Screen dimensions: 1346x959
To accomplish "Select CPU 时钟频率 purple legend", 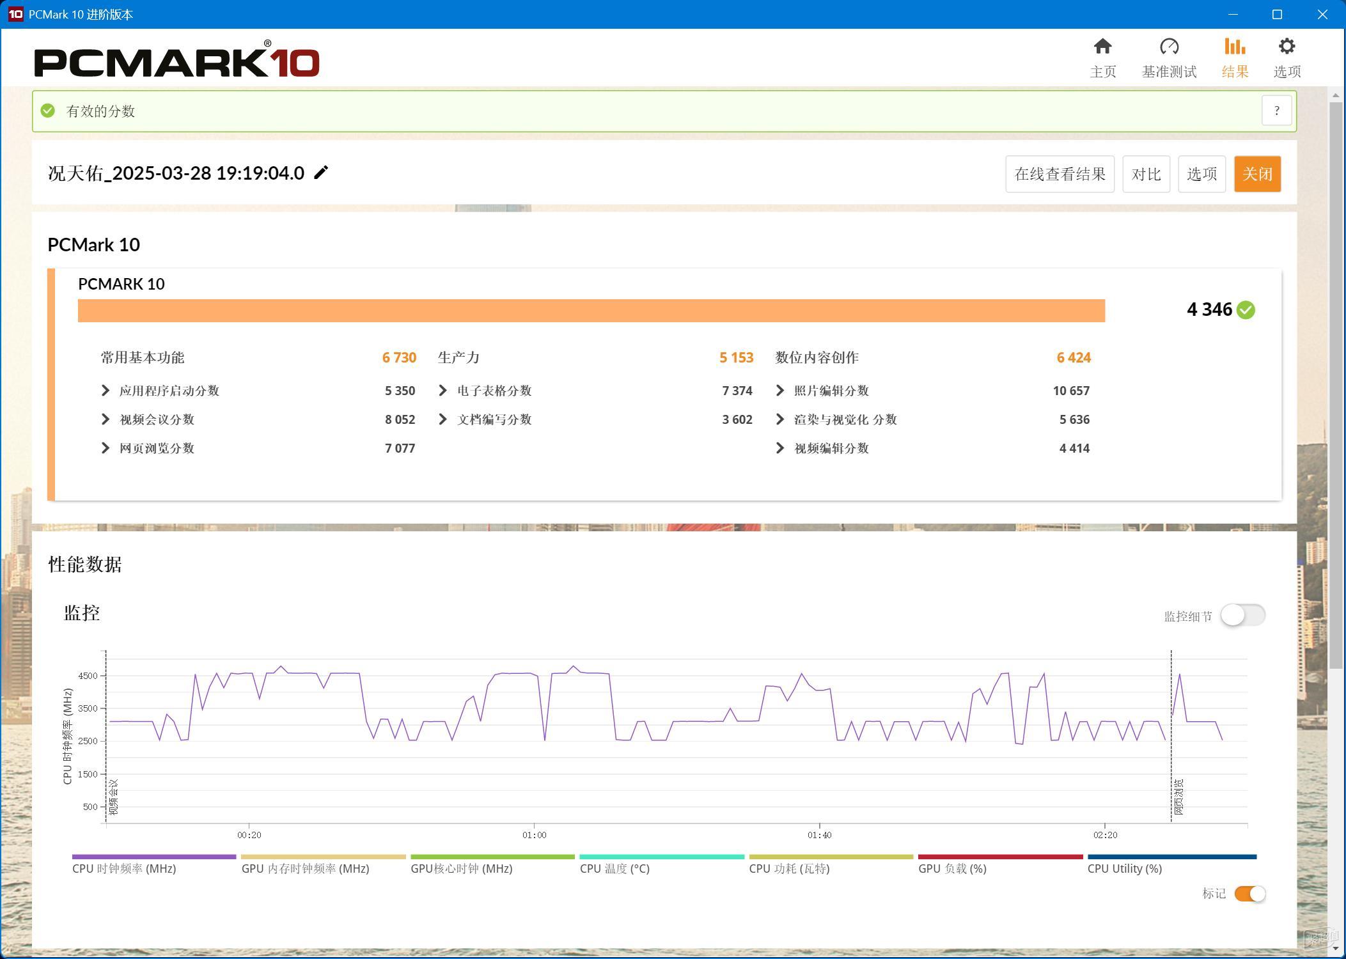I will click(x=153, y=864).
